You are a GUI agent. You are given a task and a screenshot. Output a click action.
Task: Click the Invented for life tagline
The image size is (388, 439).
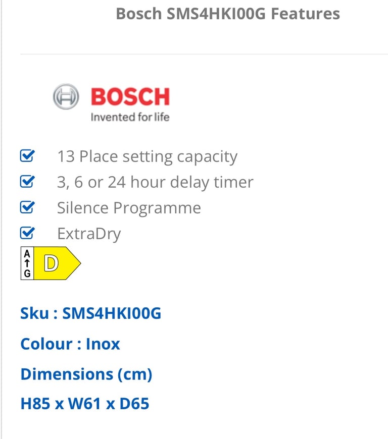[130, 118]
